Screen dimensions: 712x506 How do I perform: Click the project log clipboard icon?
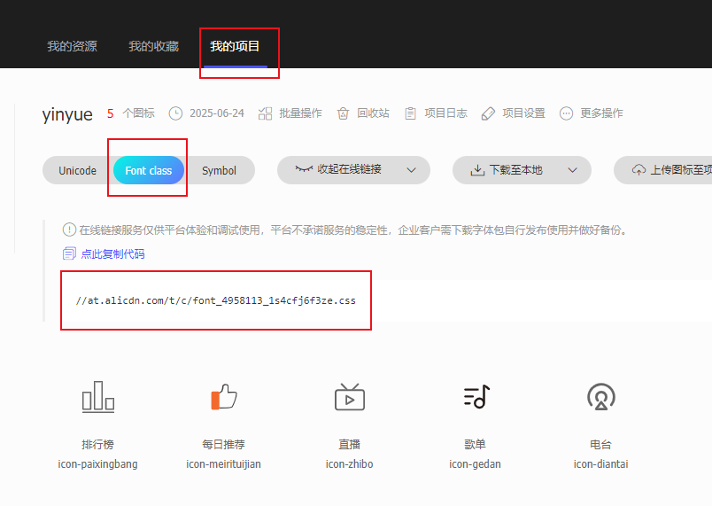click(410, 113)
